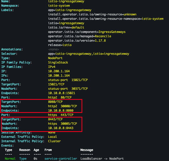This screenshot has width=169, height=161.
Task: Click the 'Internal Traffic Policy:' field name
Action: [x=23, y=141]
